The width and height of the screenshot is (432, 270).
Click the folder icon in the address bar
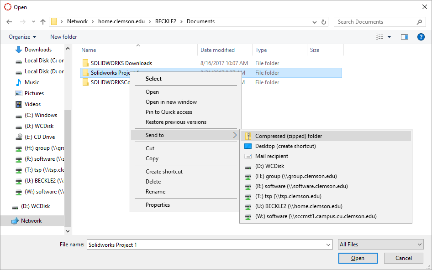54,21
